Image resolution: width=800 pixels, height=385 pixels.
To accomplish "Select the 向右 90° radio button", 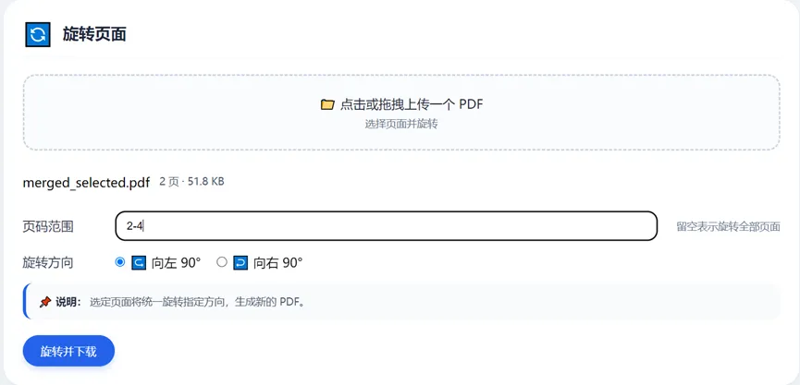I will (x=222, y=262).
